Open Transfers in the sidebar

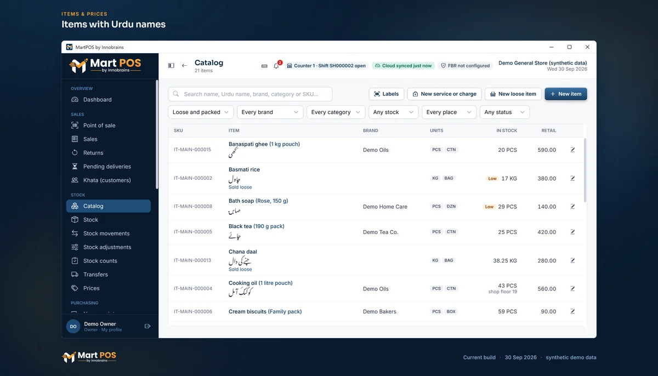coord(109,275)
